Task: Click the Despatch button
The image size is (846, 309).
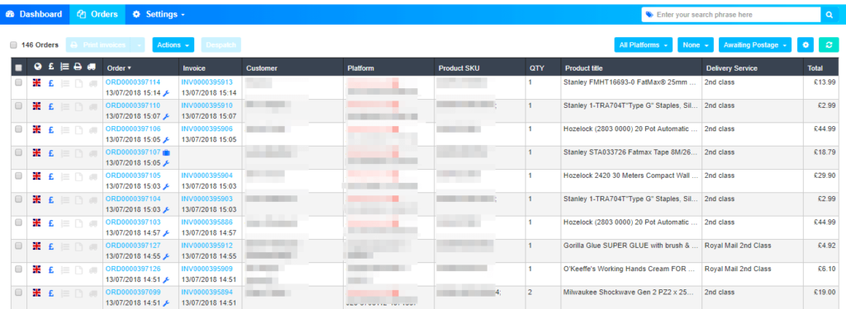Action: coord(221,44)
